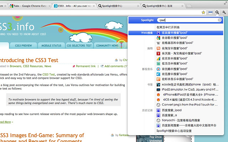Click the Youku icon for 在优酷中搜索"ipad"
The image size is (228, 142).
[158, 69]
